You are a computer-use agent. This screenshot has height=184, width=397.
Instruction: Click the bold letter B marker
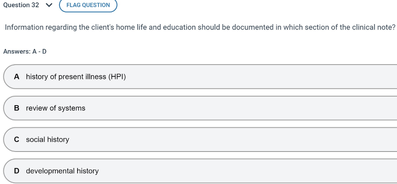pos(17,108)
